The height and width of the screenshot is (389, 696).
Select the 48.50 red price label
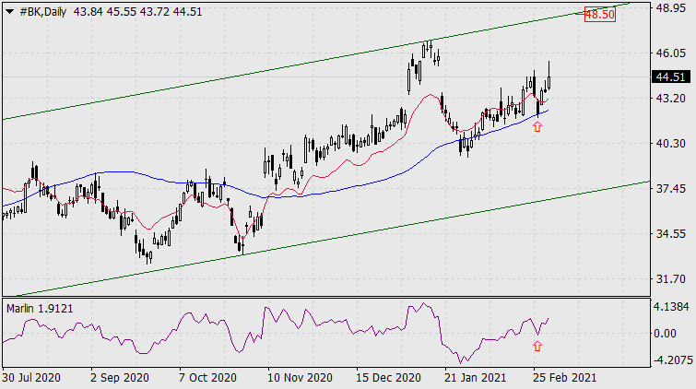coord(600,15)
